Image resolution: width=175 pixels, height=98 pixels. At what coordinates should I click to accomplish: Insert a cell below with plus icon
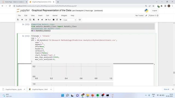click(x=22, y=20)
